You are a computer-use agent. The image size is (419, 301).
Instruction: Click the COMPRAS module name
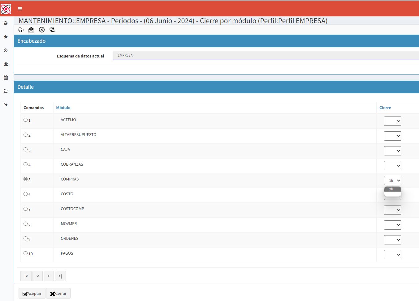tap(70, 179)
